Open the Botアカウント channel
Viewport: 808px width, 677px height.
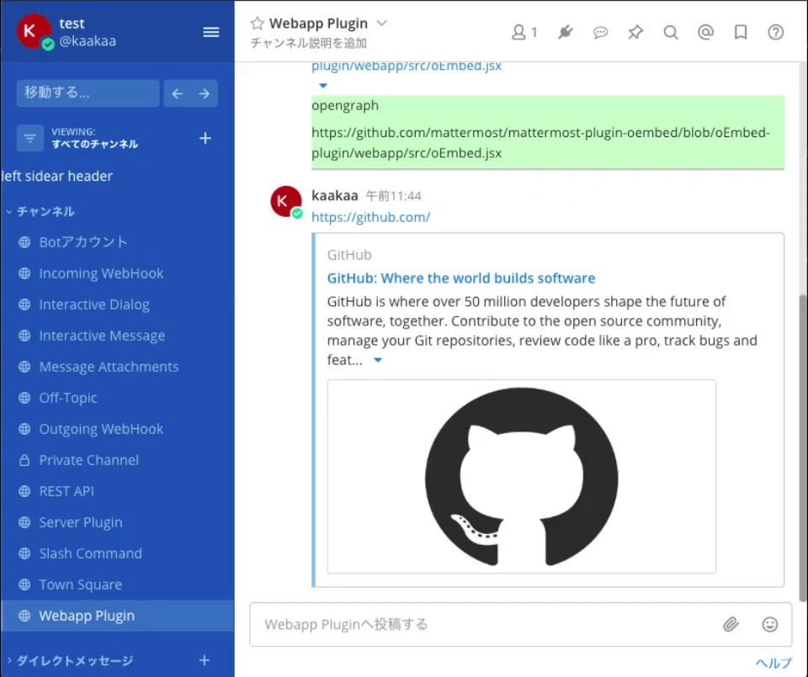118,242
